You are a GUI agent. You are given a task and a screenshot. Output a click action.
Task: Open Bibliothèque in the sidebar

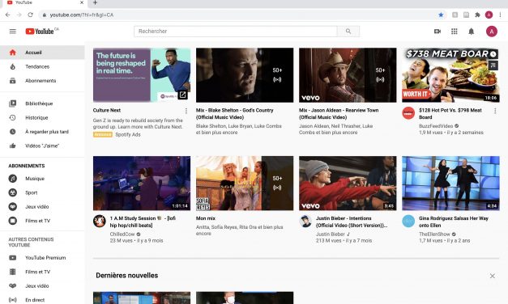tap(42, 103)
